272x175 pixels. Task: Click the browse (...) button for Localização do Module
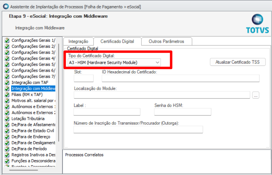point(256,95)
